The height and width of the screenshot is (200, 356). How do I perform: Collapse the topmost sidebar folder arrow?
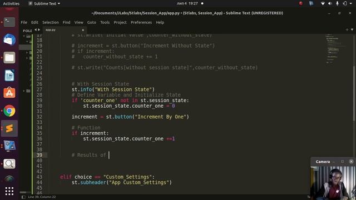pos(24,36)
